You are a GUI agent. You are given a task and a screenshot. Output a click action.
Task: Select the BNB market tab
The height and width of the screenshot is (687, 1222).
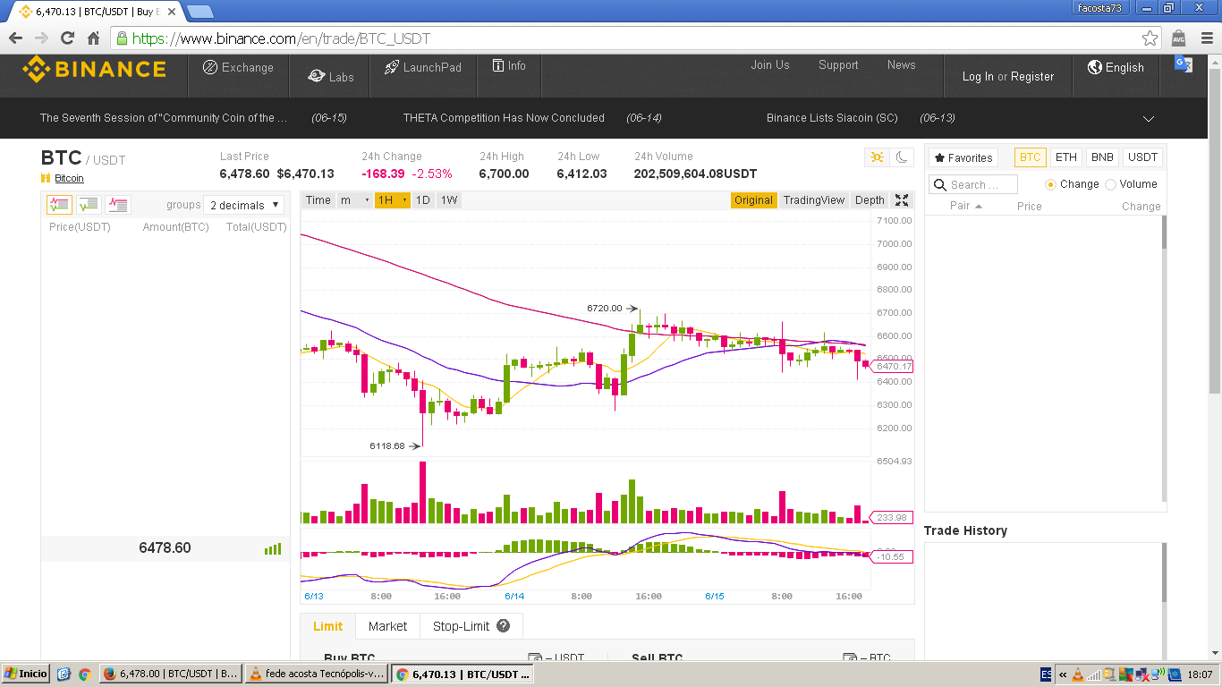(x=1103, y=157)
